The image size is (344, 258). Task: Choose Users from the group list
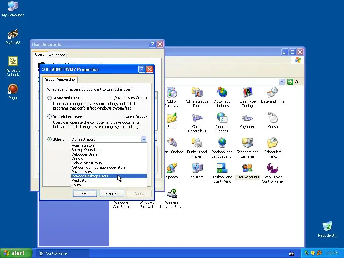pyautogui.click(x=109, y=185)
